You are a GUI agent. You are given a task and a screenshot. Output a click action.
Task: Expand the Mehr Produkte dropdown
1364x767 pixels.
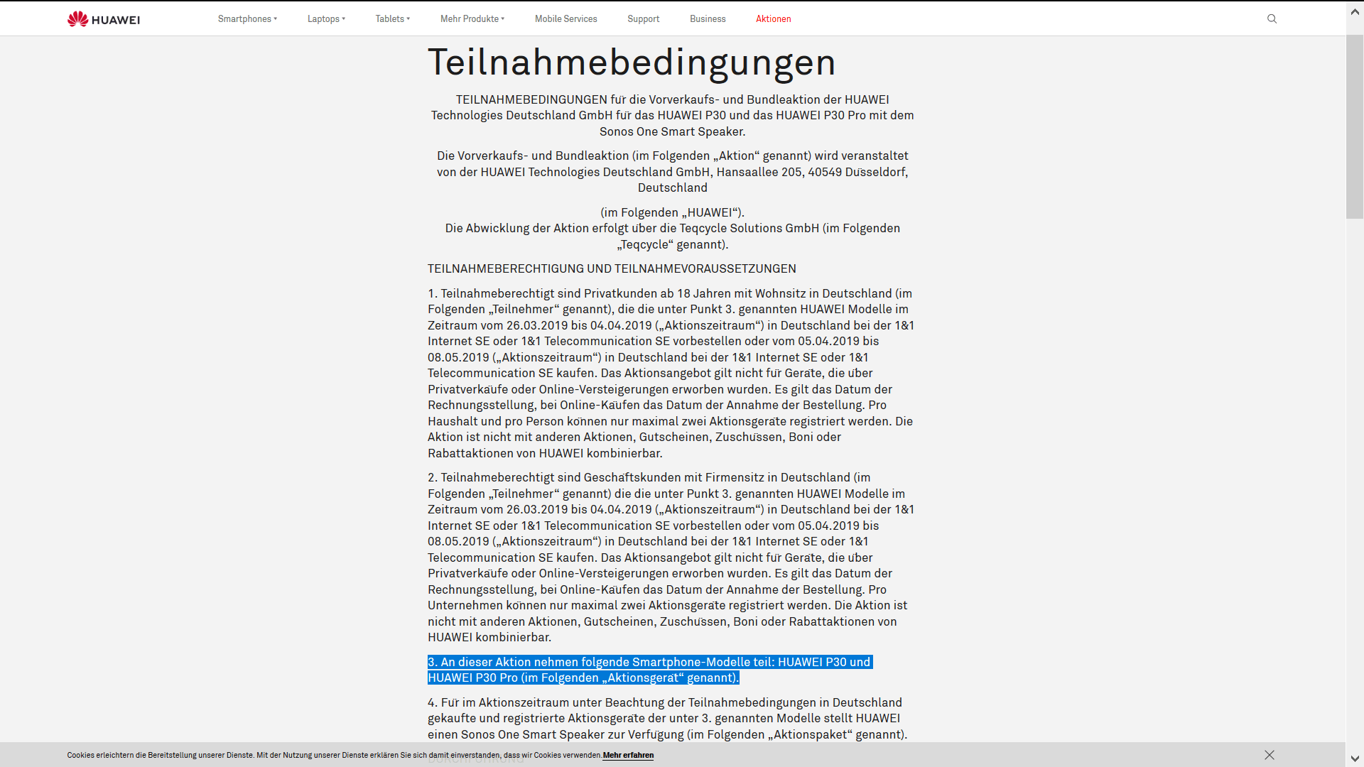pos(472,19)
